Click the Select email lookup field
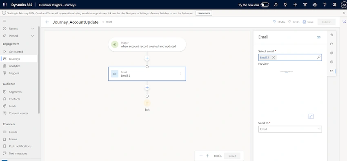The width and height of the screenshot is (347, 161). (x=290, y=57)
